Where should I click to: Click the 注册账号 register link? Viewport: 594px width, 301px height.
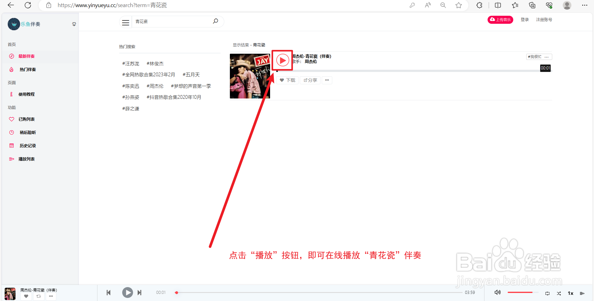point(544,19)
